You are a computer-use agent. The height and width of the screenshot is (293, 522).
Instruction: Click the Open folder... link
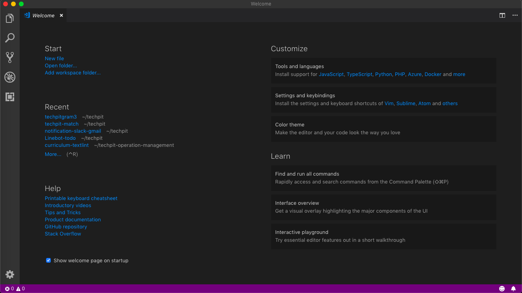61,65
